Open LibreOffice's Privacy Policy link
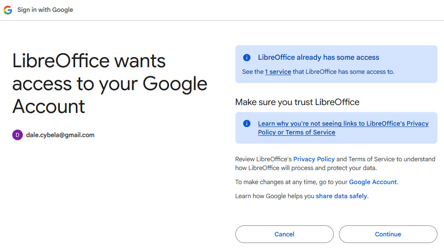This screenshot has width=444, height=250. tap(314, 159)
